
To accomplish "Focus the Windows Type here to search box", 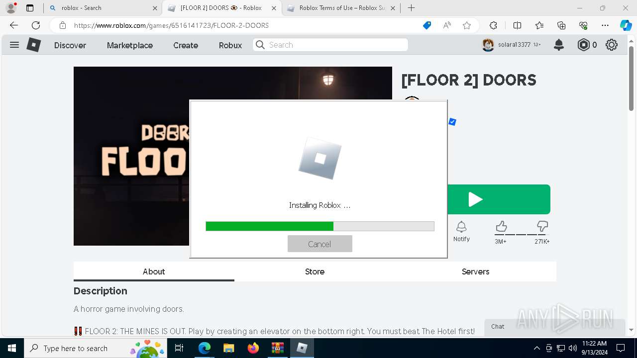I will pos(95,348).
